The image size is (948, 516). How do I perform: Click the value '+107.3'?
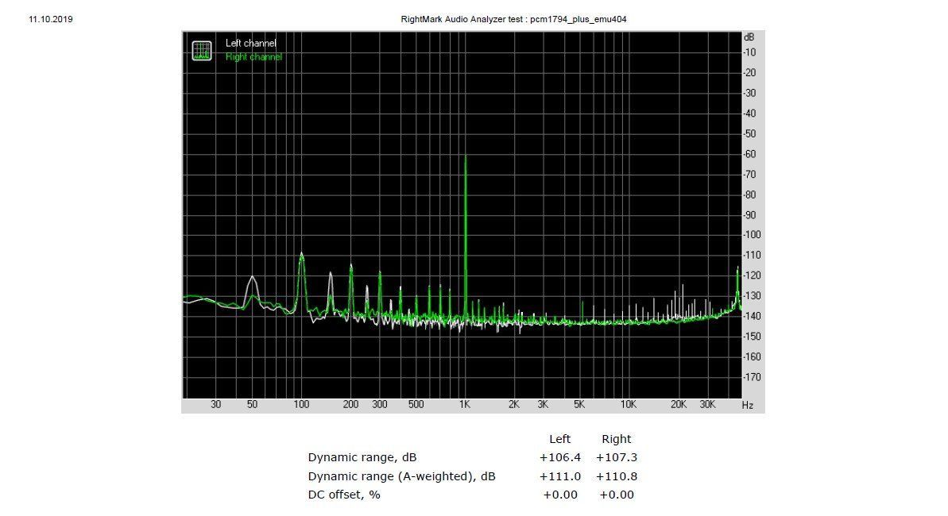[616, 457]
